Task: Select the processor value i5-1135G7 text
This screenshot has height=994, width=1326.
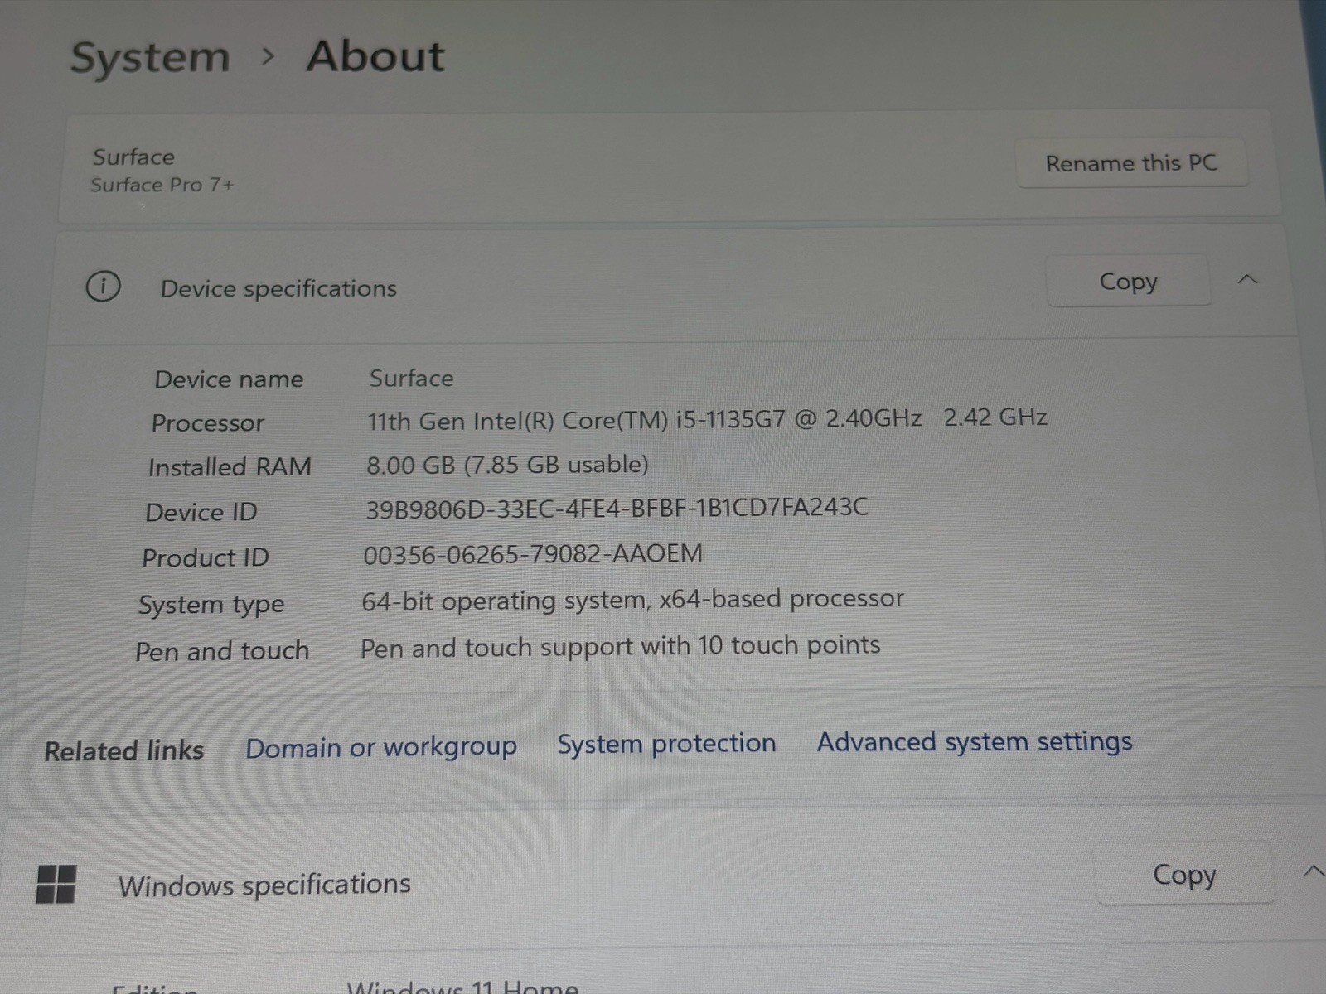Action: coord(707,419)
